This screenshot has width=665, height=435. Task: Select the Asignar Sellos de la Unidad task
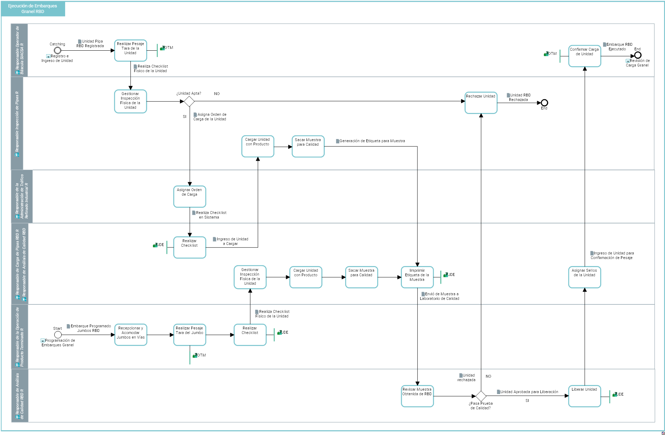tap(585, 277)
